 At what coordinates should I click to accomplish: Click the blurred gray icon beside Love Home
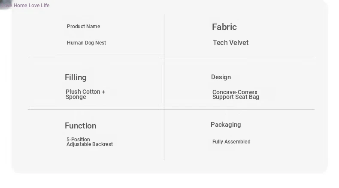(x=4, y=4)
